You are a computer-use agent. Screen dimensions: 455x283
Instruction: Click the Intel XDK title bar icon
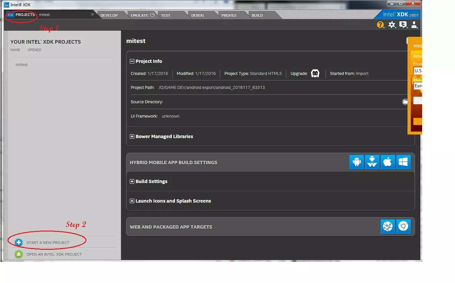tap(7, 5)
